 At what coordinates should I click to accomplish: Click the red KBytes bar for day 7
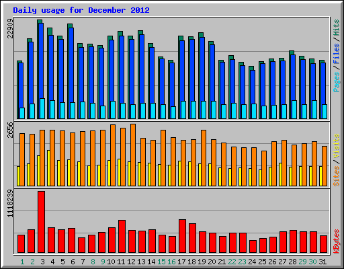81,245
